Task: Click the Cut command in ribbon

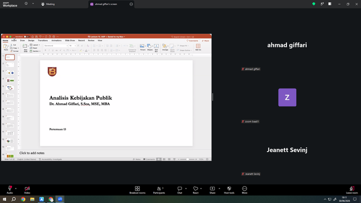Action: [x=14, y=45]
